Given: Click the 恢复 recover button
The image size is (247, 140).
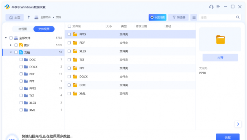Looking at the screenshot, I should [x=228, y=137].
